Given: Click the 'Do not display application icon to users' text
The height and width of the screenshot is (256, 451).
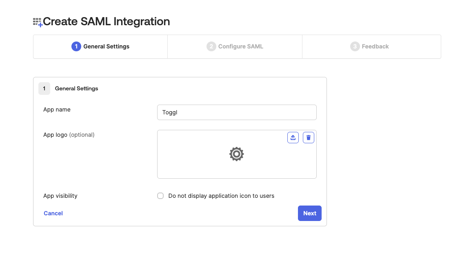Looking at the screenshot, I should pyautogui.click(x=221, y=196).
